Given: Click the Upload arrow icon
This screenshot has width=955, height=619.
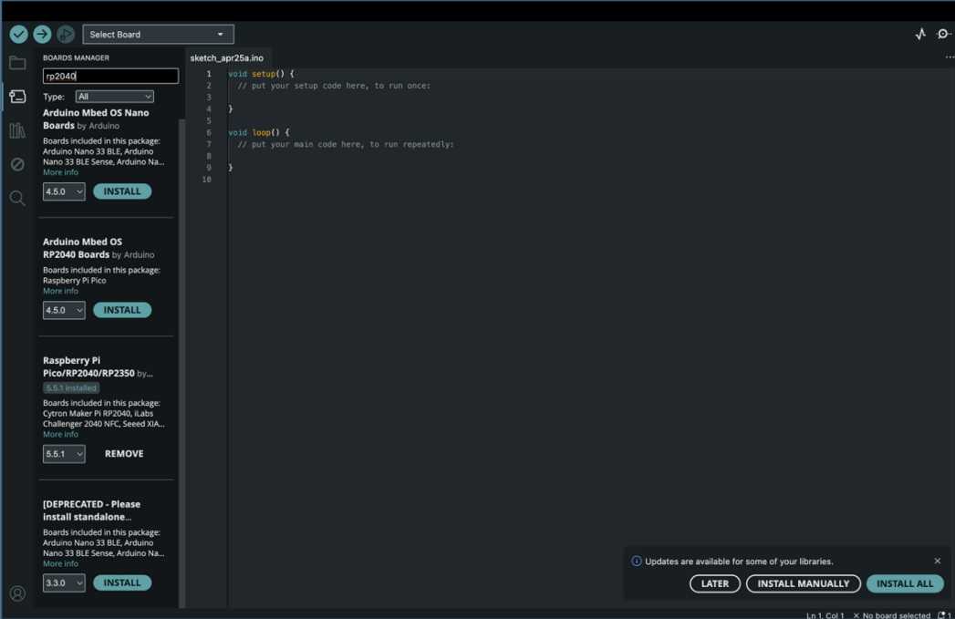Looking at the screenshot, I should tap(42, 34).
